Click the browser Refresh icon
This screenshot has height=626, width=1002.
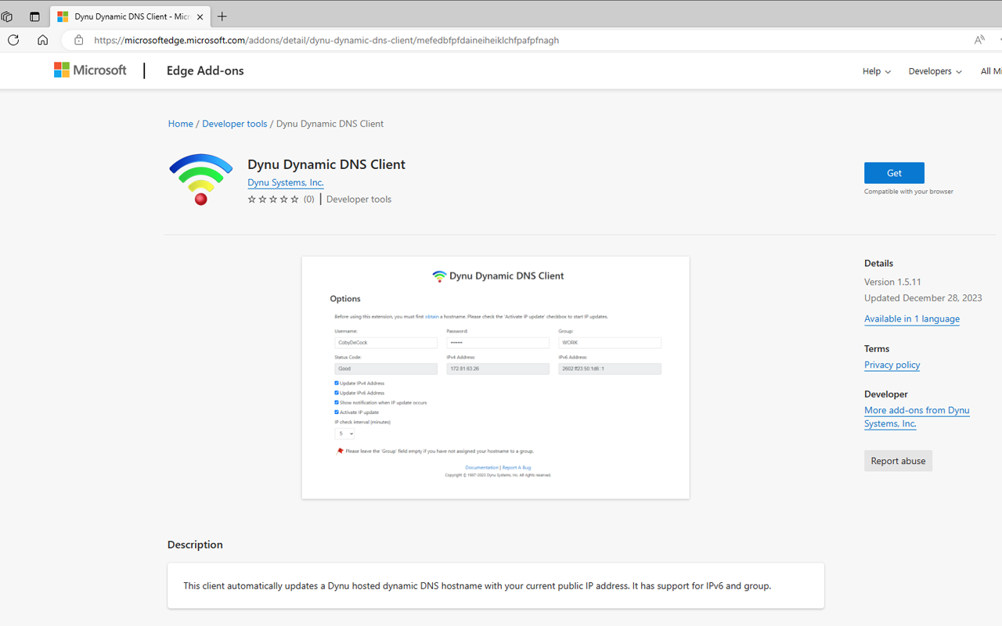(13, 40)
